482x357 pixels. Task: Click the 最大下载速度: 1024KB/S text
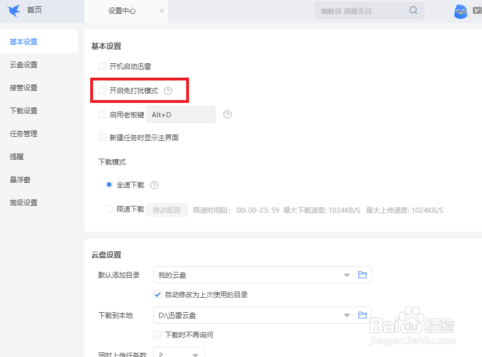322,210
